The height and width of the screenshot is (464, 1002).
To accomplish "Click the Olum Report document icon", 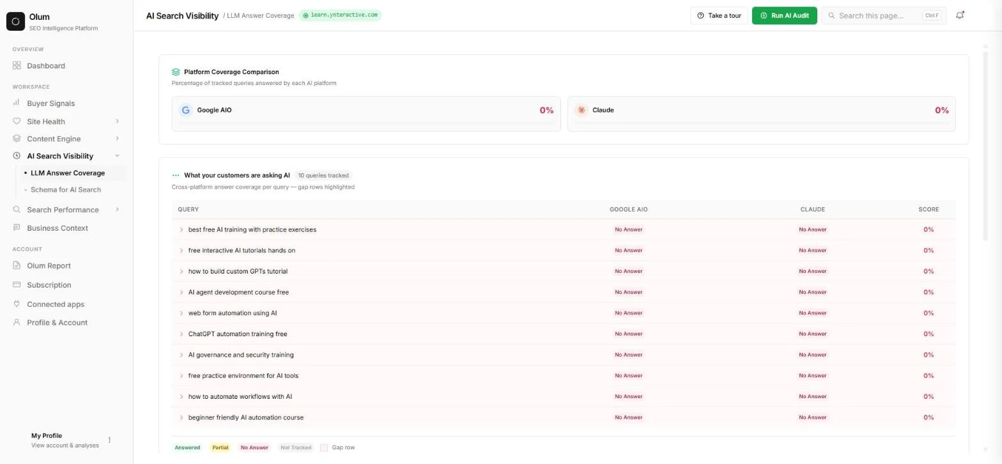I will (17, 266).
